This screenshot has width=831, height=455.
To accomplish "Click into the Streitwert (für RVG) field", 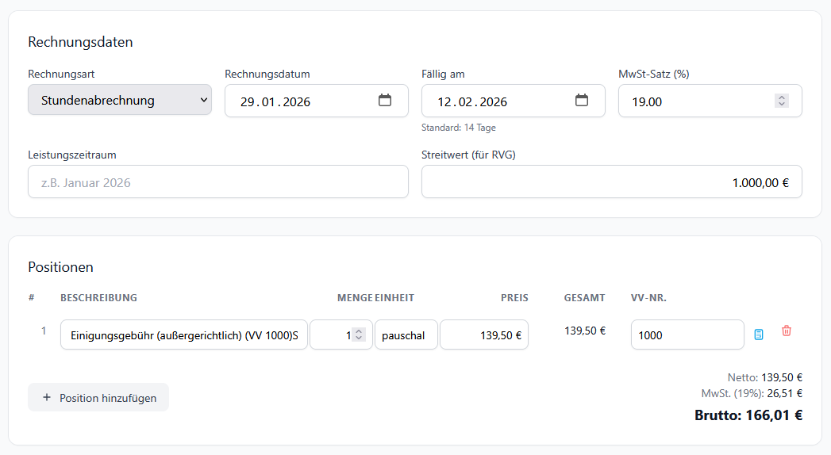I will tap(611, 182).
